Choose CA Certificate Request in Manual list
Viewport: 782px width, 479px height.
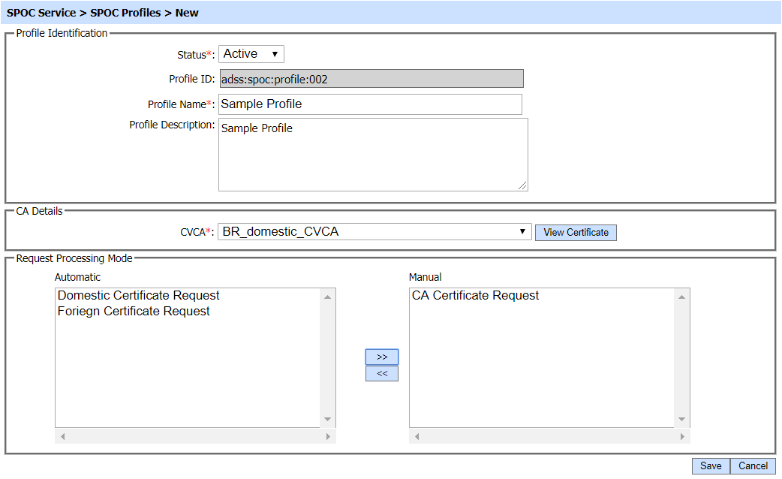475,296
